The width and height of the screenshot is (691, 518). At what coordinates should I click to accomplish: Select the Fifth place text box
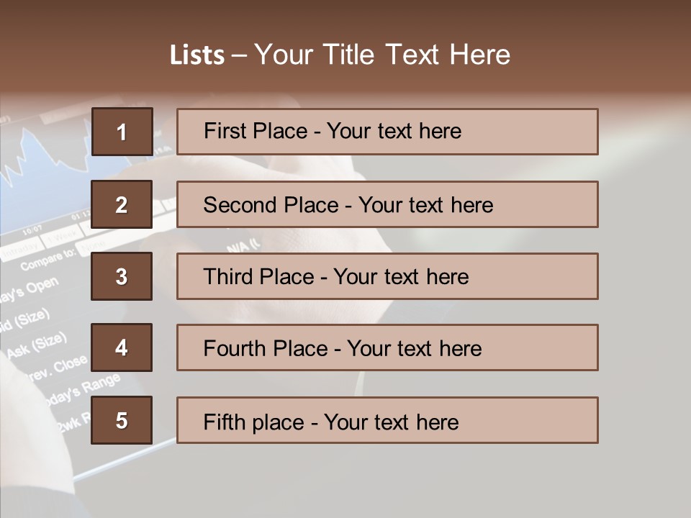tap(387, 420)
